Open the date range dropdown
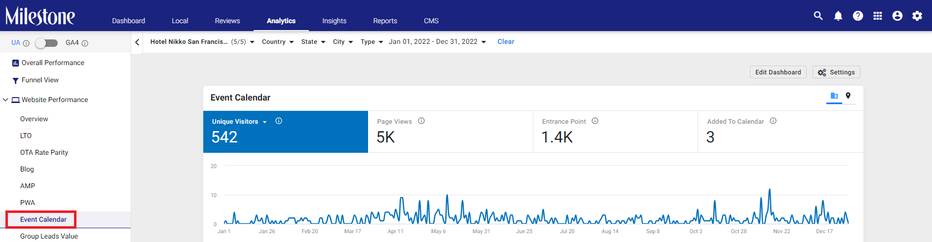The image size is (932, 242). [x=437, y=42]
